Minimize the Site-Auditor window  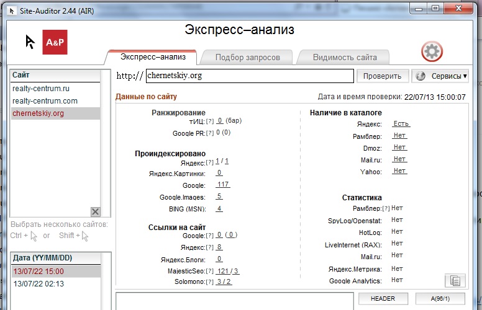419,9
